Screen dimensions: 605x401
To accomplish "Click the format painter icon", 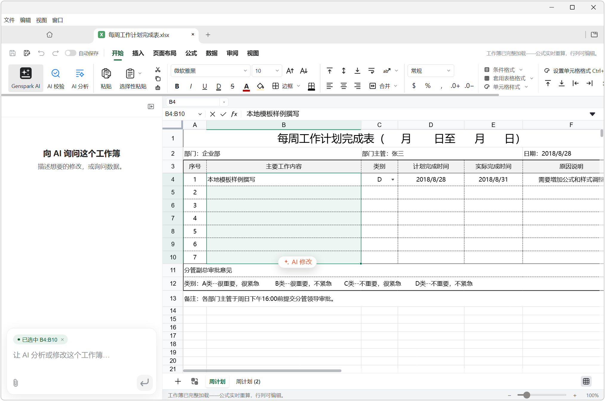I will pos(158,88).
